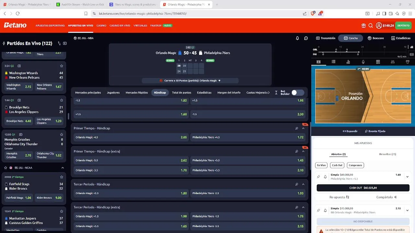The width and height of the screenshot is (415, 233).
Task: Expand details of the Simple $60.000,00 bet
Action: [x=407, y=177]
